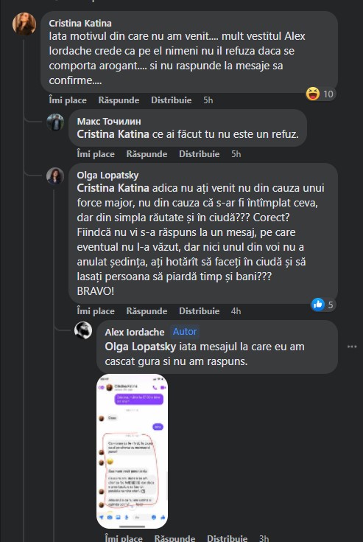Viewport: 363px width, 542px height.
Task: Click Distribuie under Olga Lopatsky's comment
Action: 199,311
